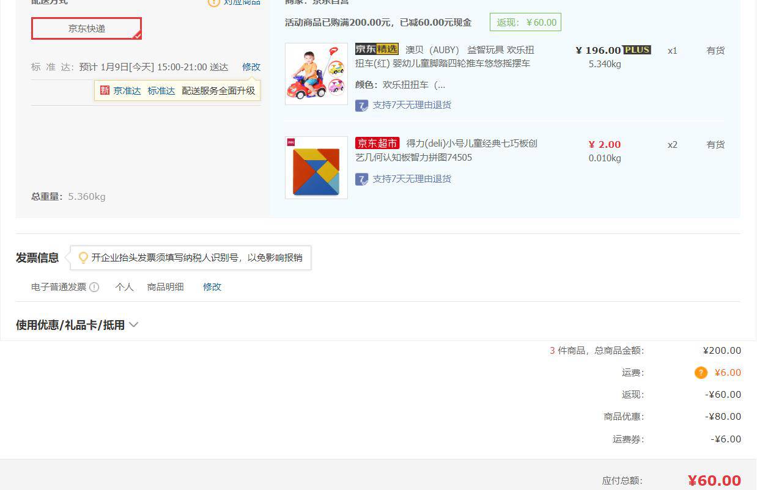Click 新 badge in delivery upgrade notice

(x=105, y=90)
